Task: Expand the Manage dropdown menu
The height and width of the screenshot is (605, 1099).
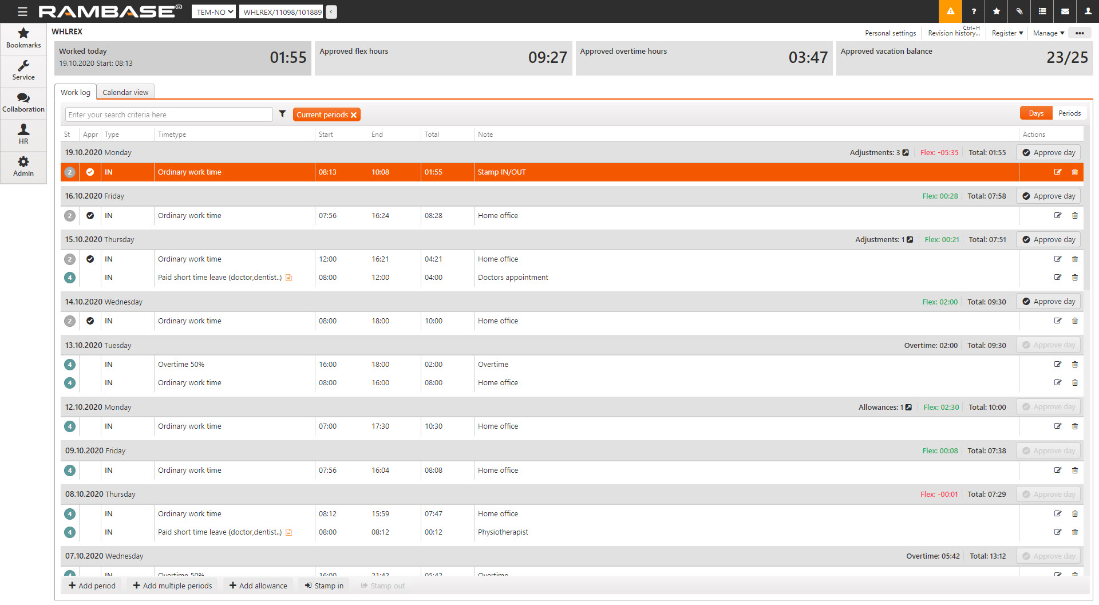Action: 1048,33
